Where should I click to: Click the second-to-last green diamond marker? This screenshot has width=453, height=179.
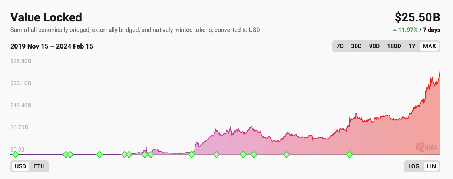tap(286, 154)
